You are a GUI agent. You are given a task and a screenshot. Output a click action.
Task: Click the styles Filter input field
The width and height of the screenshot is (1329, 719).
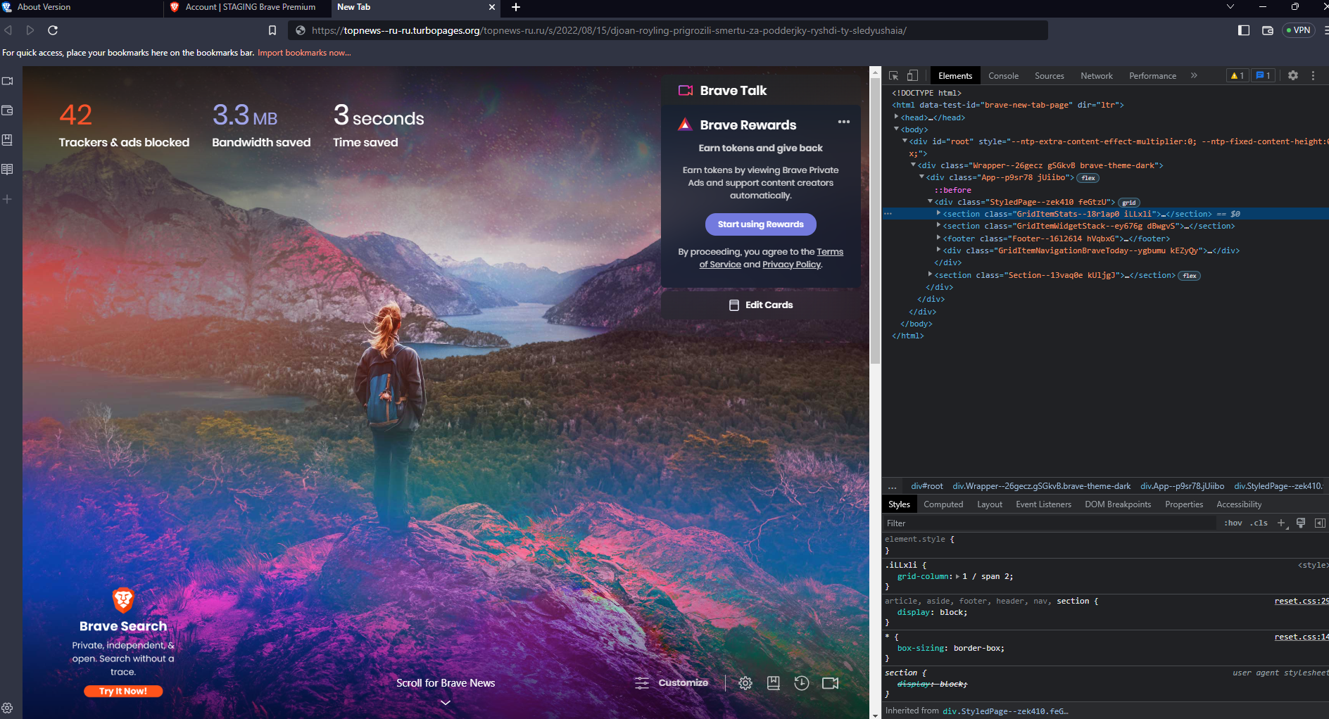(x=1050, y=523)
